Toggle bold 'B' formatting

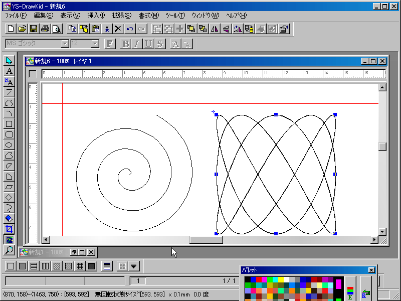click(x=125, y=44)
